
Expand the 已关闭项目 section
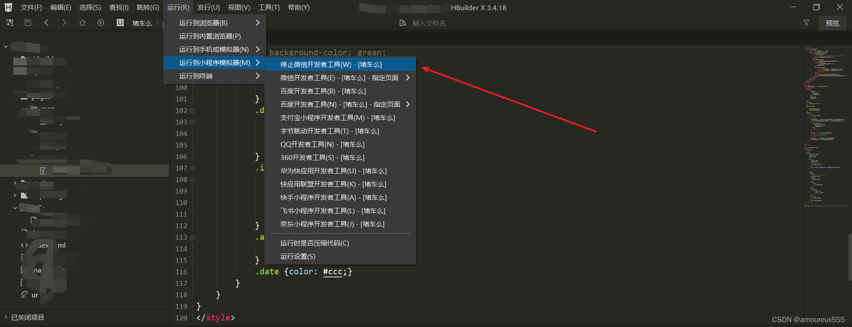(6, 317)
